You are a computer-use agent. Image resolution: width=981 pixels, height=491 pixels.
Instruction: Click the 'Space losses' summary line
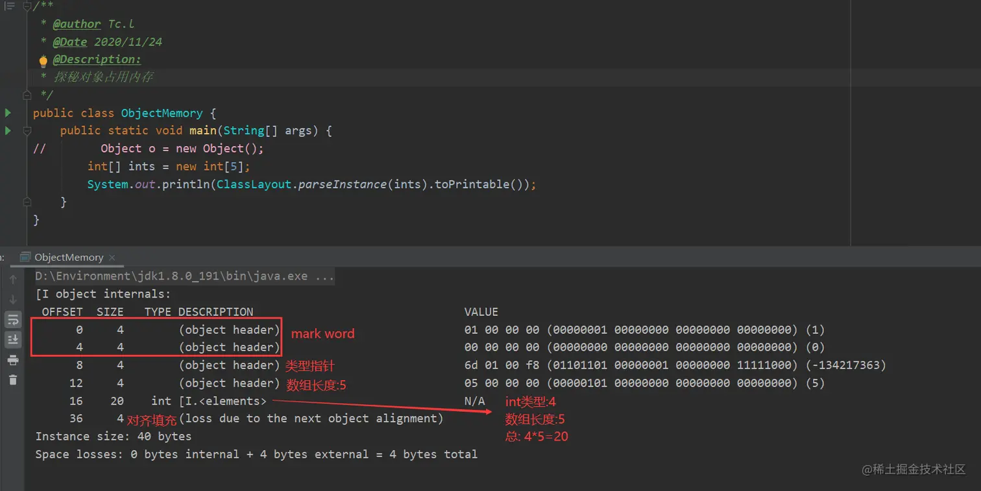click(x=256, y=455)
